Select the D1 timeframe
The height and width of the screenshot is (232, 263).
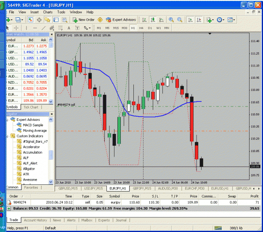[x=150, y=28]
